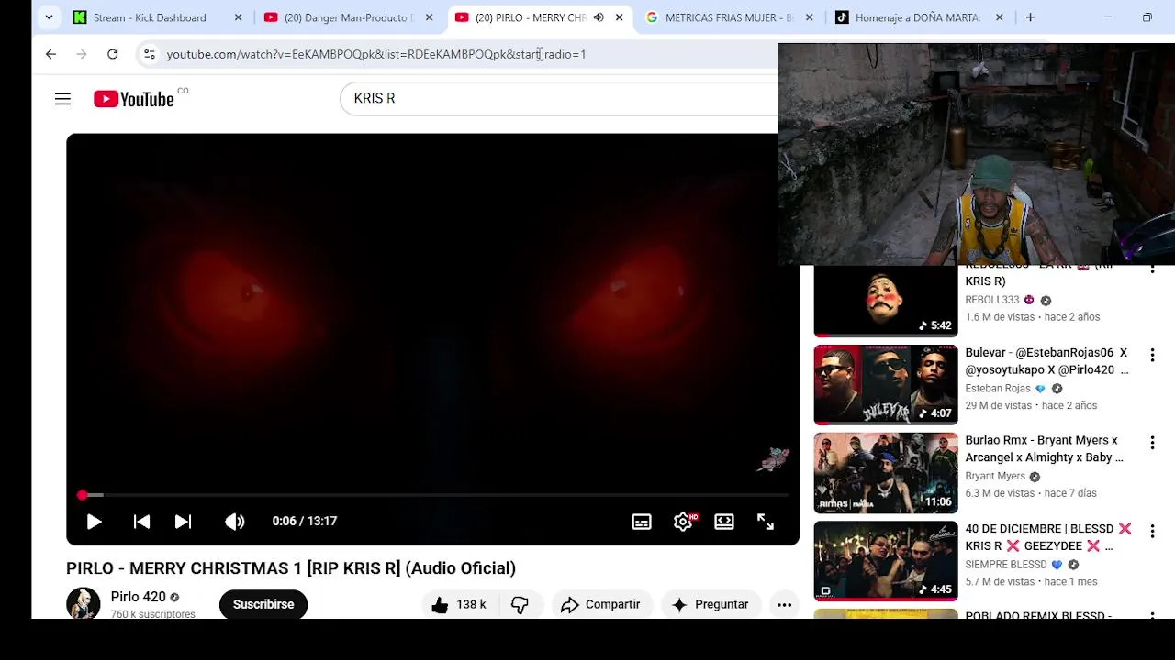1175x660 pixels.
Task: Open the Burlao Rmx title link
Action: point(1045,449)
